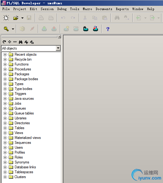
Task: Expand the Procedures tree node
Action: [x=5, y=69]
